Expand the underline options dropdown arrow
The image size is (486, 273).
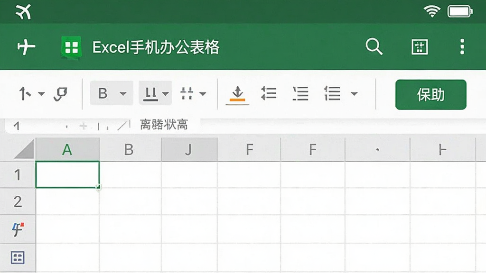click(x=166, y=93)
